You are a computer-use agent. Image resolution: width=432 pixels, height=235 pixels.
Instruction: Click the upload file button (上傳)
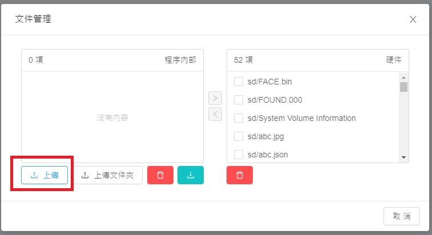(x=45, y=175)
